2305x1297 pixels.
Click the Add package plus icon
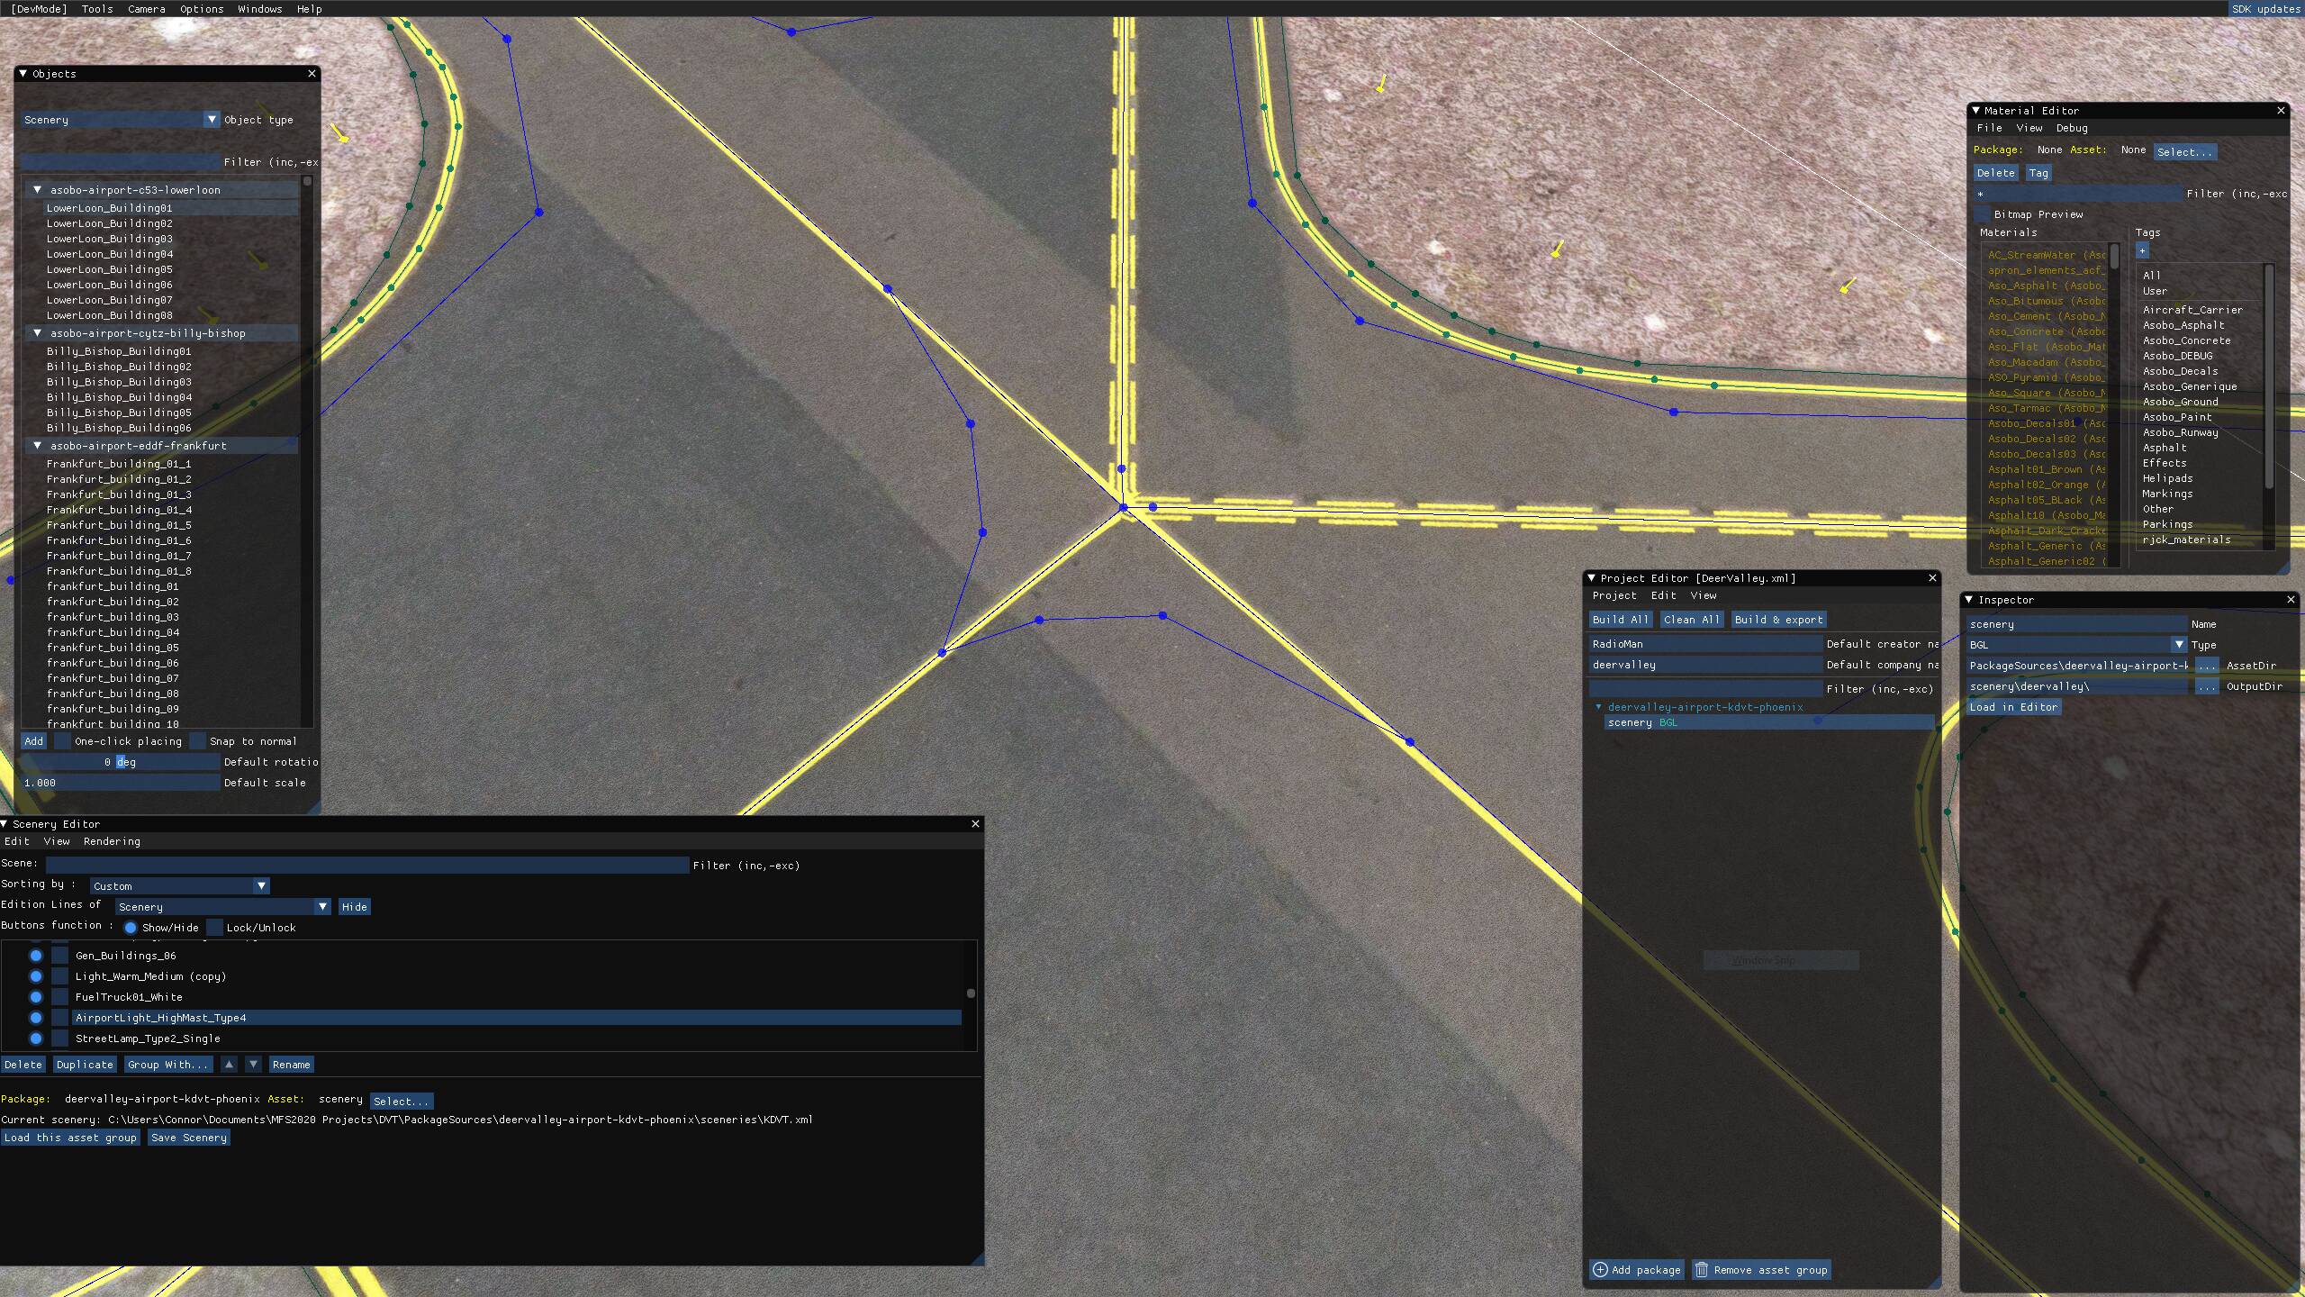[x=1600, y=1270]
